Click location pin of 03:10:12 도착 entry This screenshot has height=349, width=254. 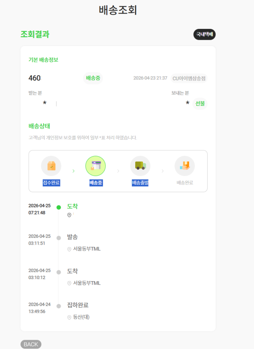click(69, 283)
